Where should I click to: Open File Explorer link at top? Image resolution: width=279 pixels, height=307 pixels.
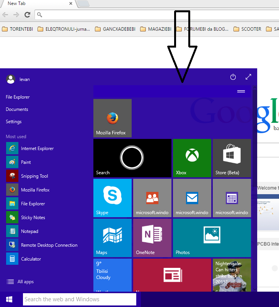coord(18,97)
